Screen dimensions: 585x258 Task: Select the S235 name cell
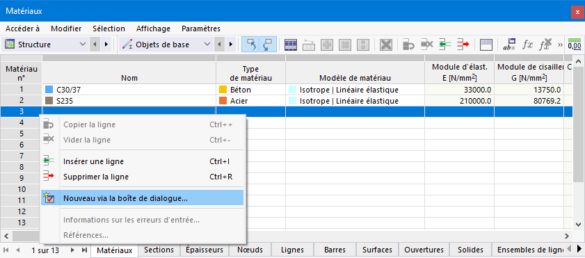tap(129, 101)
